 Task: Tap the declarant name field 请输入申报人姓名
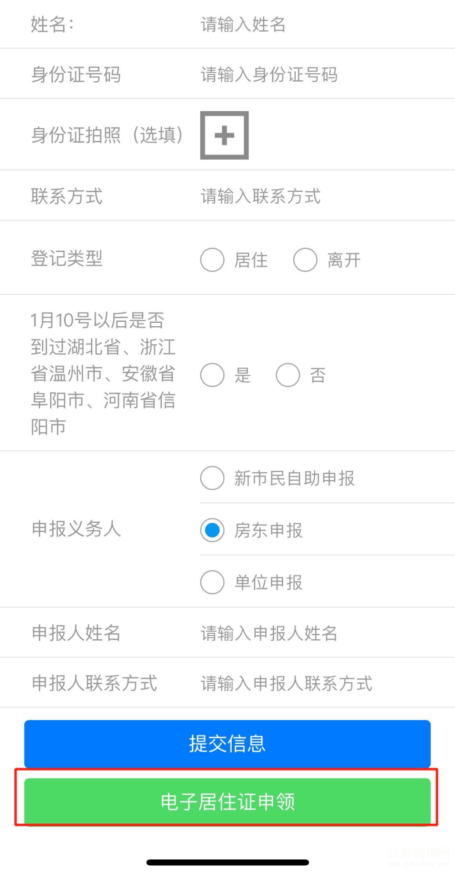pyautogui.click(x=268, y=633)
